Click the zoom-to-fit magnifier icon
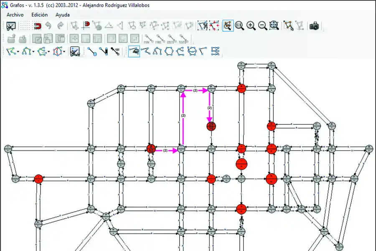The width and height of the screenshot is (376, 251). click(274, 26)
